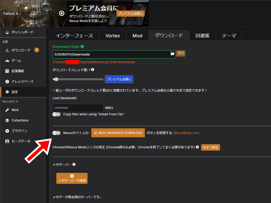Click the 適用 apply button
The width and height of the screenshot is (271, 203).
click(x=180, y=53)
